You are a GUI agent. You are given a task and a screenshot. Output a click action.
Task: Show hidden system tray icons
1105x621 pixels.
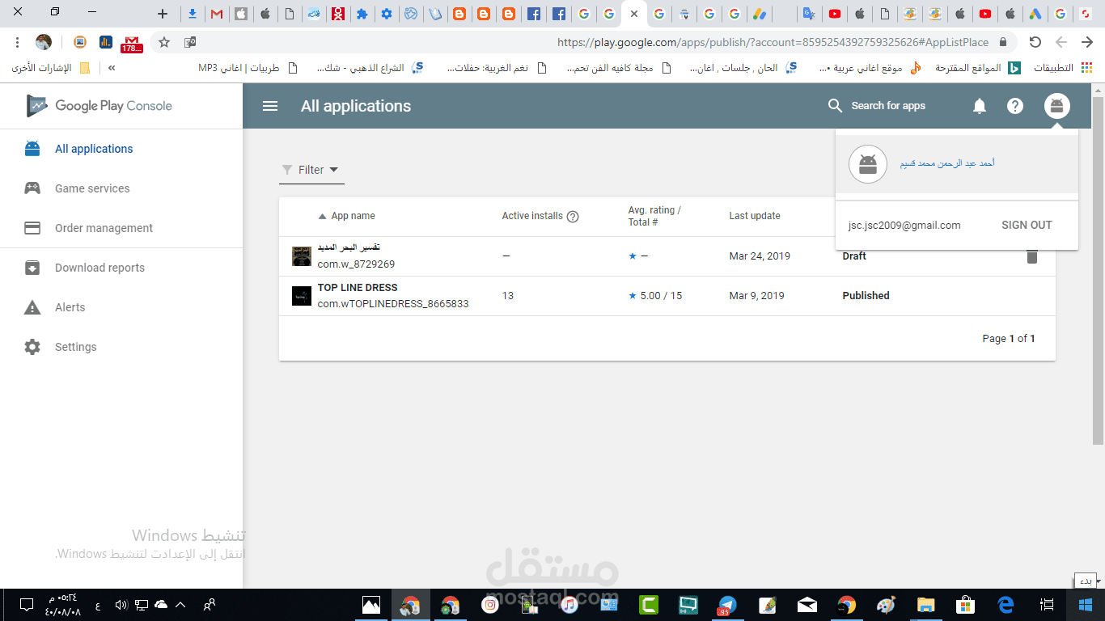[180, 605]
